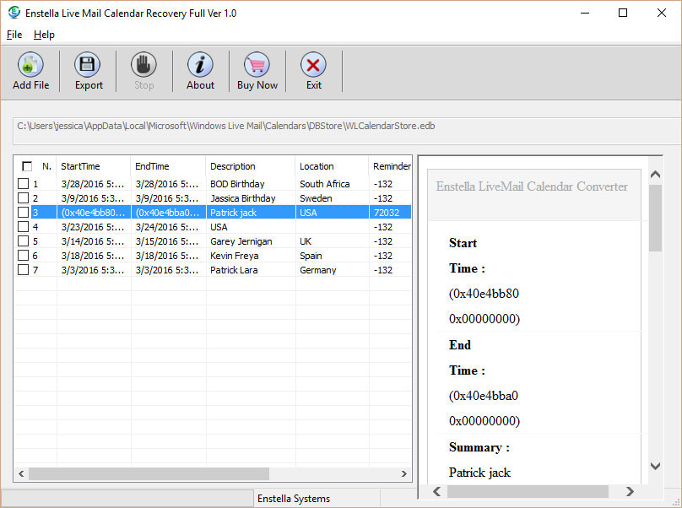Toggle the select-all checkbox in table header
Viewport: 682px width, 508px height.
[27, 166]
